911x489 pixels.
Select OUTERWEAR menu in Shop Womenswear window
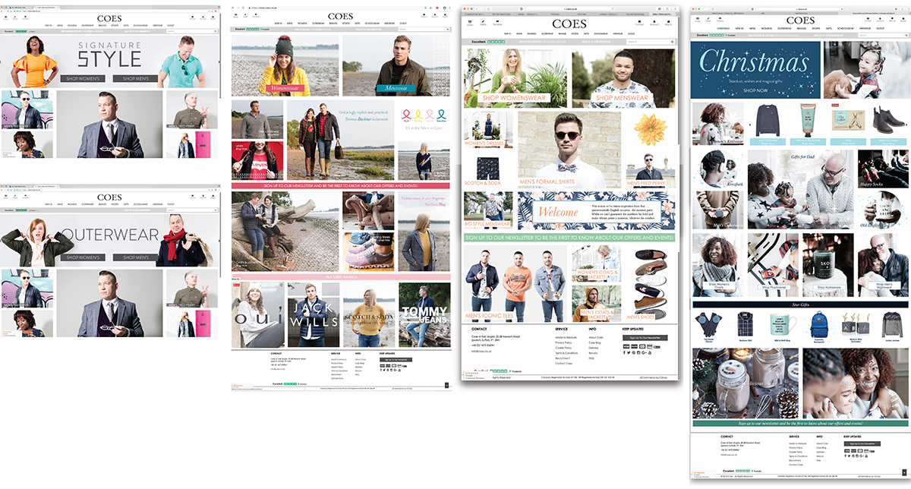[547, 33]
